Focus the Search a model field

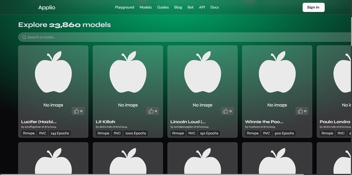pyautogui.click(x=185, y=37)
